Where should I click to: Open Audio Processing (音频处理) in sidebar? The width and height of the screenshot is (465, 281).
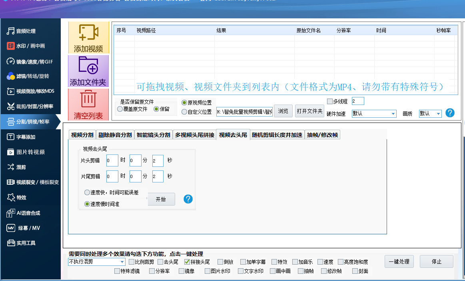pos(26,31)
